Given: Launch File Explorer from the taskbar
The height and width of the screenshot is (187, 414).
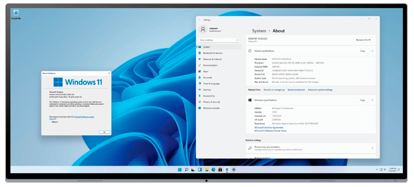Looking at the screenshot, I should click(x=207, y=169).
